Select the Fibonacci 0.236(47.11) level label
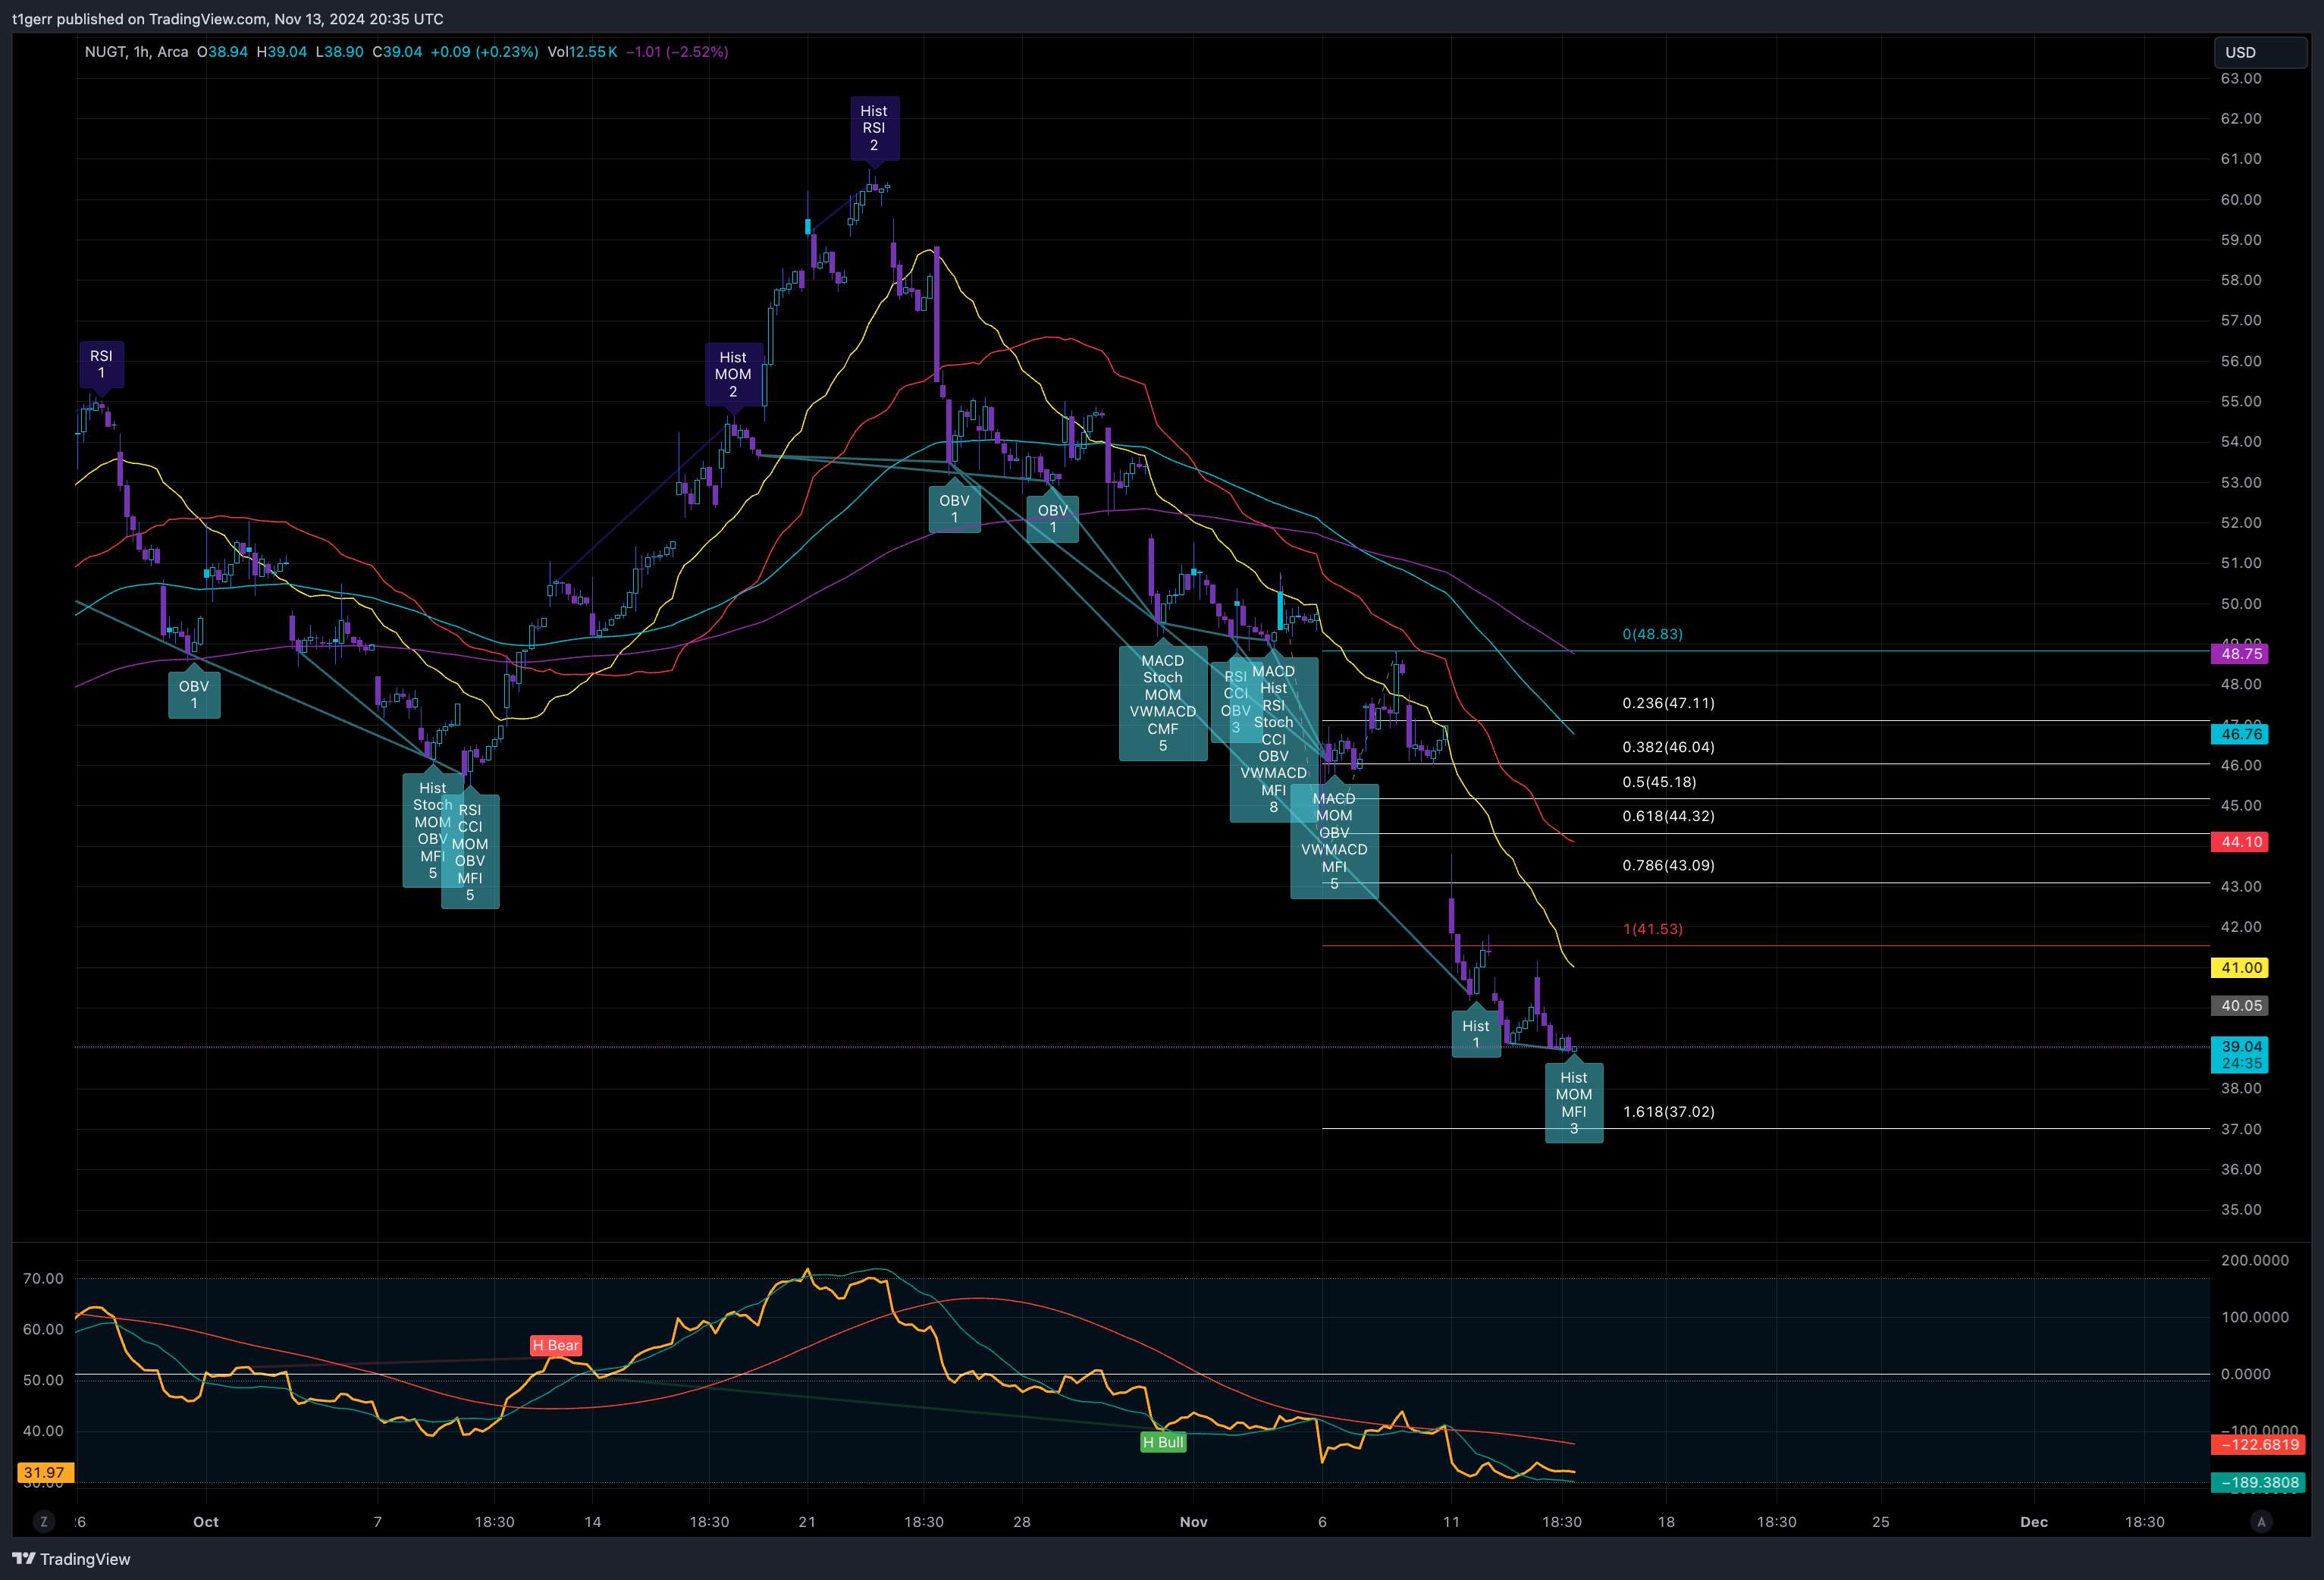Image resolution: width=2324 pixels, height=1580 pixels. click(x=1668, y=703)
